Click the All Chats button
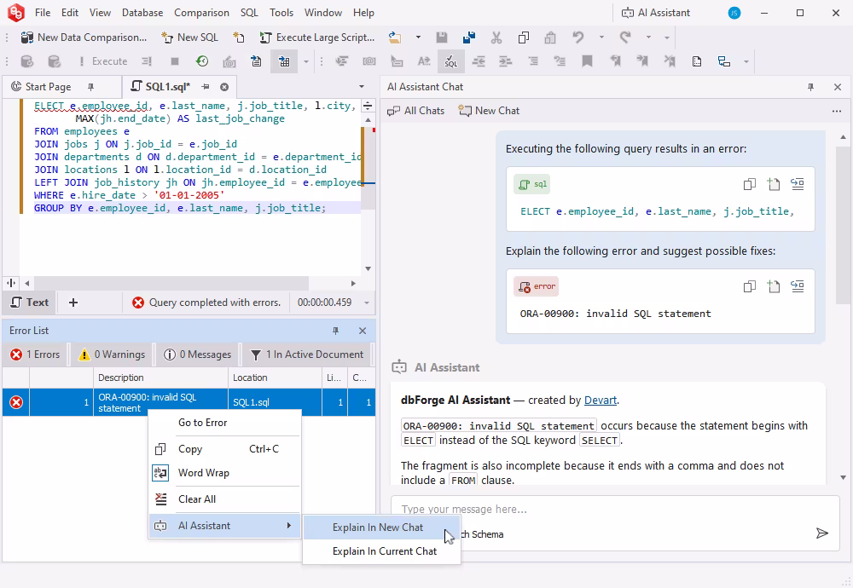The width and height of the screenshot is (853, 588). point(416,111)
